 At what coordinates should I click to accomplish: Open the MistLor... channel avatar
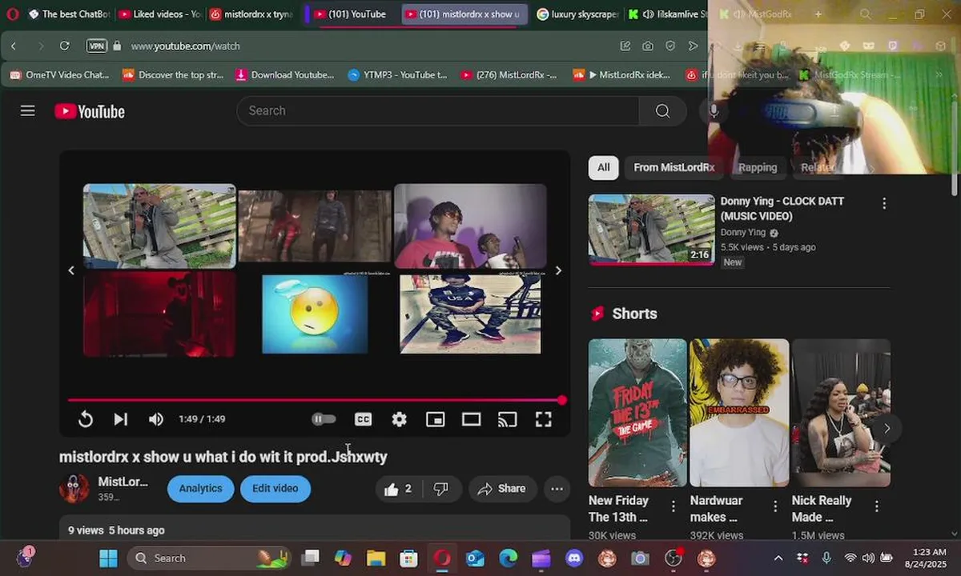pos(74,488)
